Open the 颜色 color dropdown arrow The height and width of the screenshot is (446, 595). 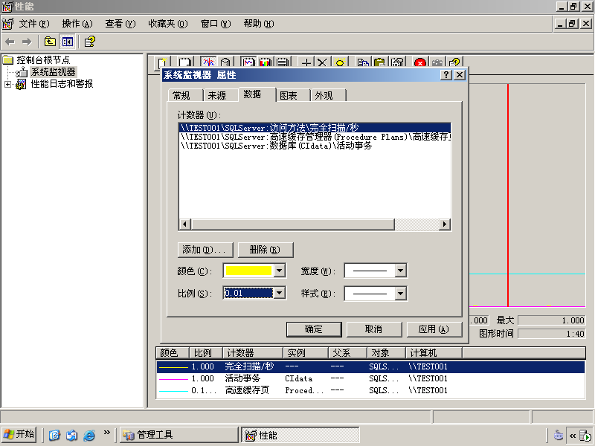coord(280,271)
